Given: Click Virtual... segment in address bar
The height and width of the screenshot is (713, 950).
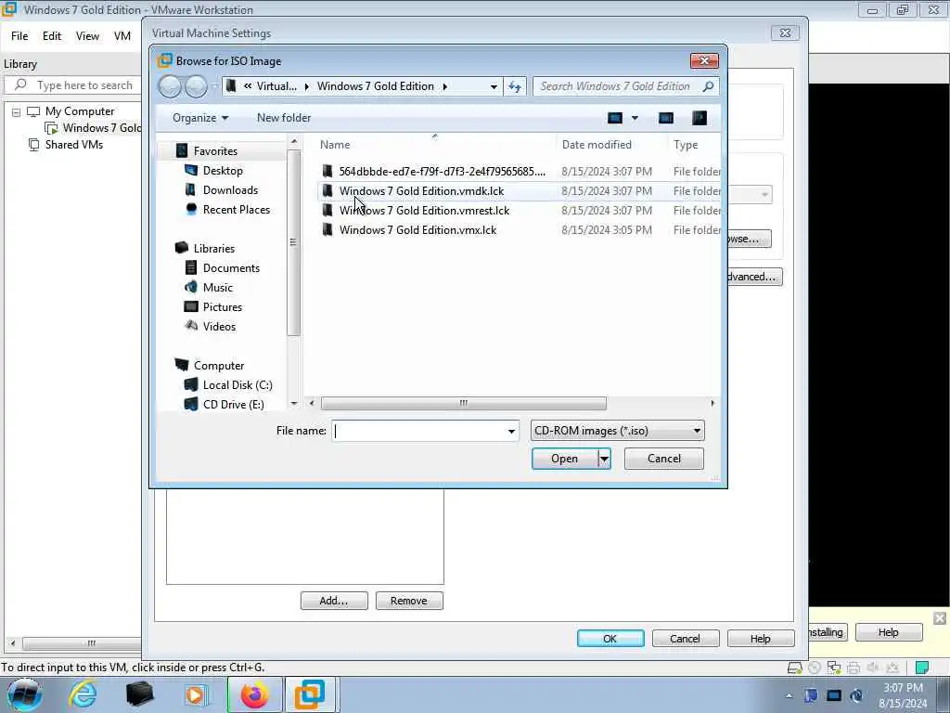Looking at the screenshot, I should click(276, 86).
